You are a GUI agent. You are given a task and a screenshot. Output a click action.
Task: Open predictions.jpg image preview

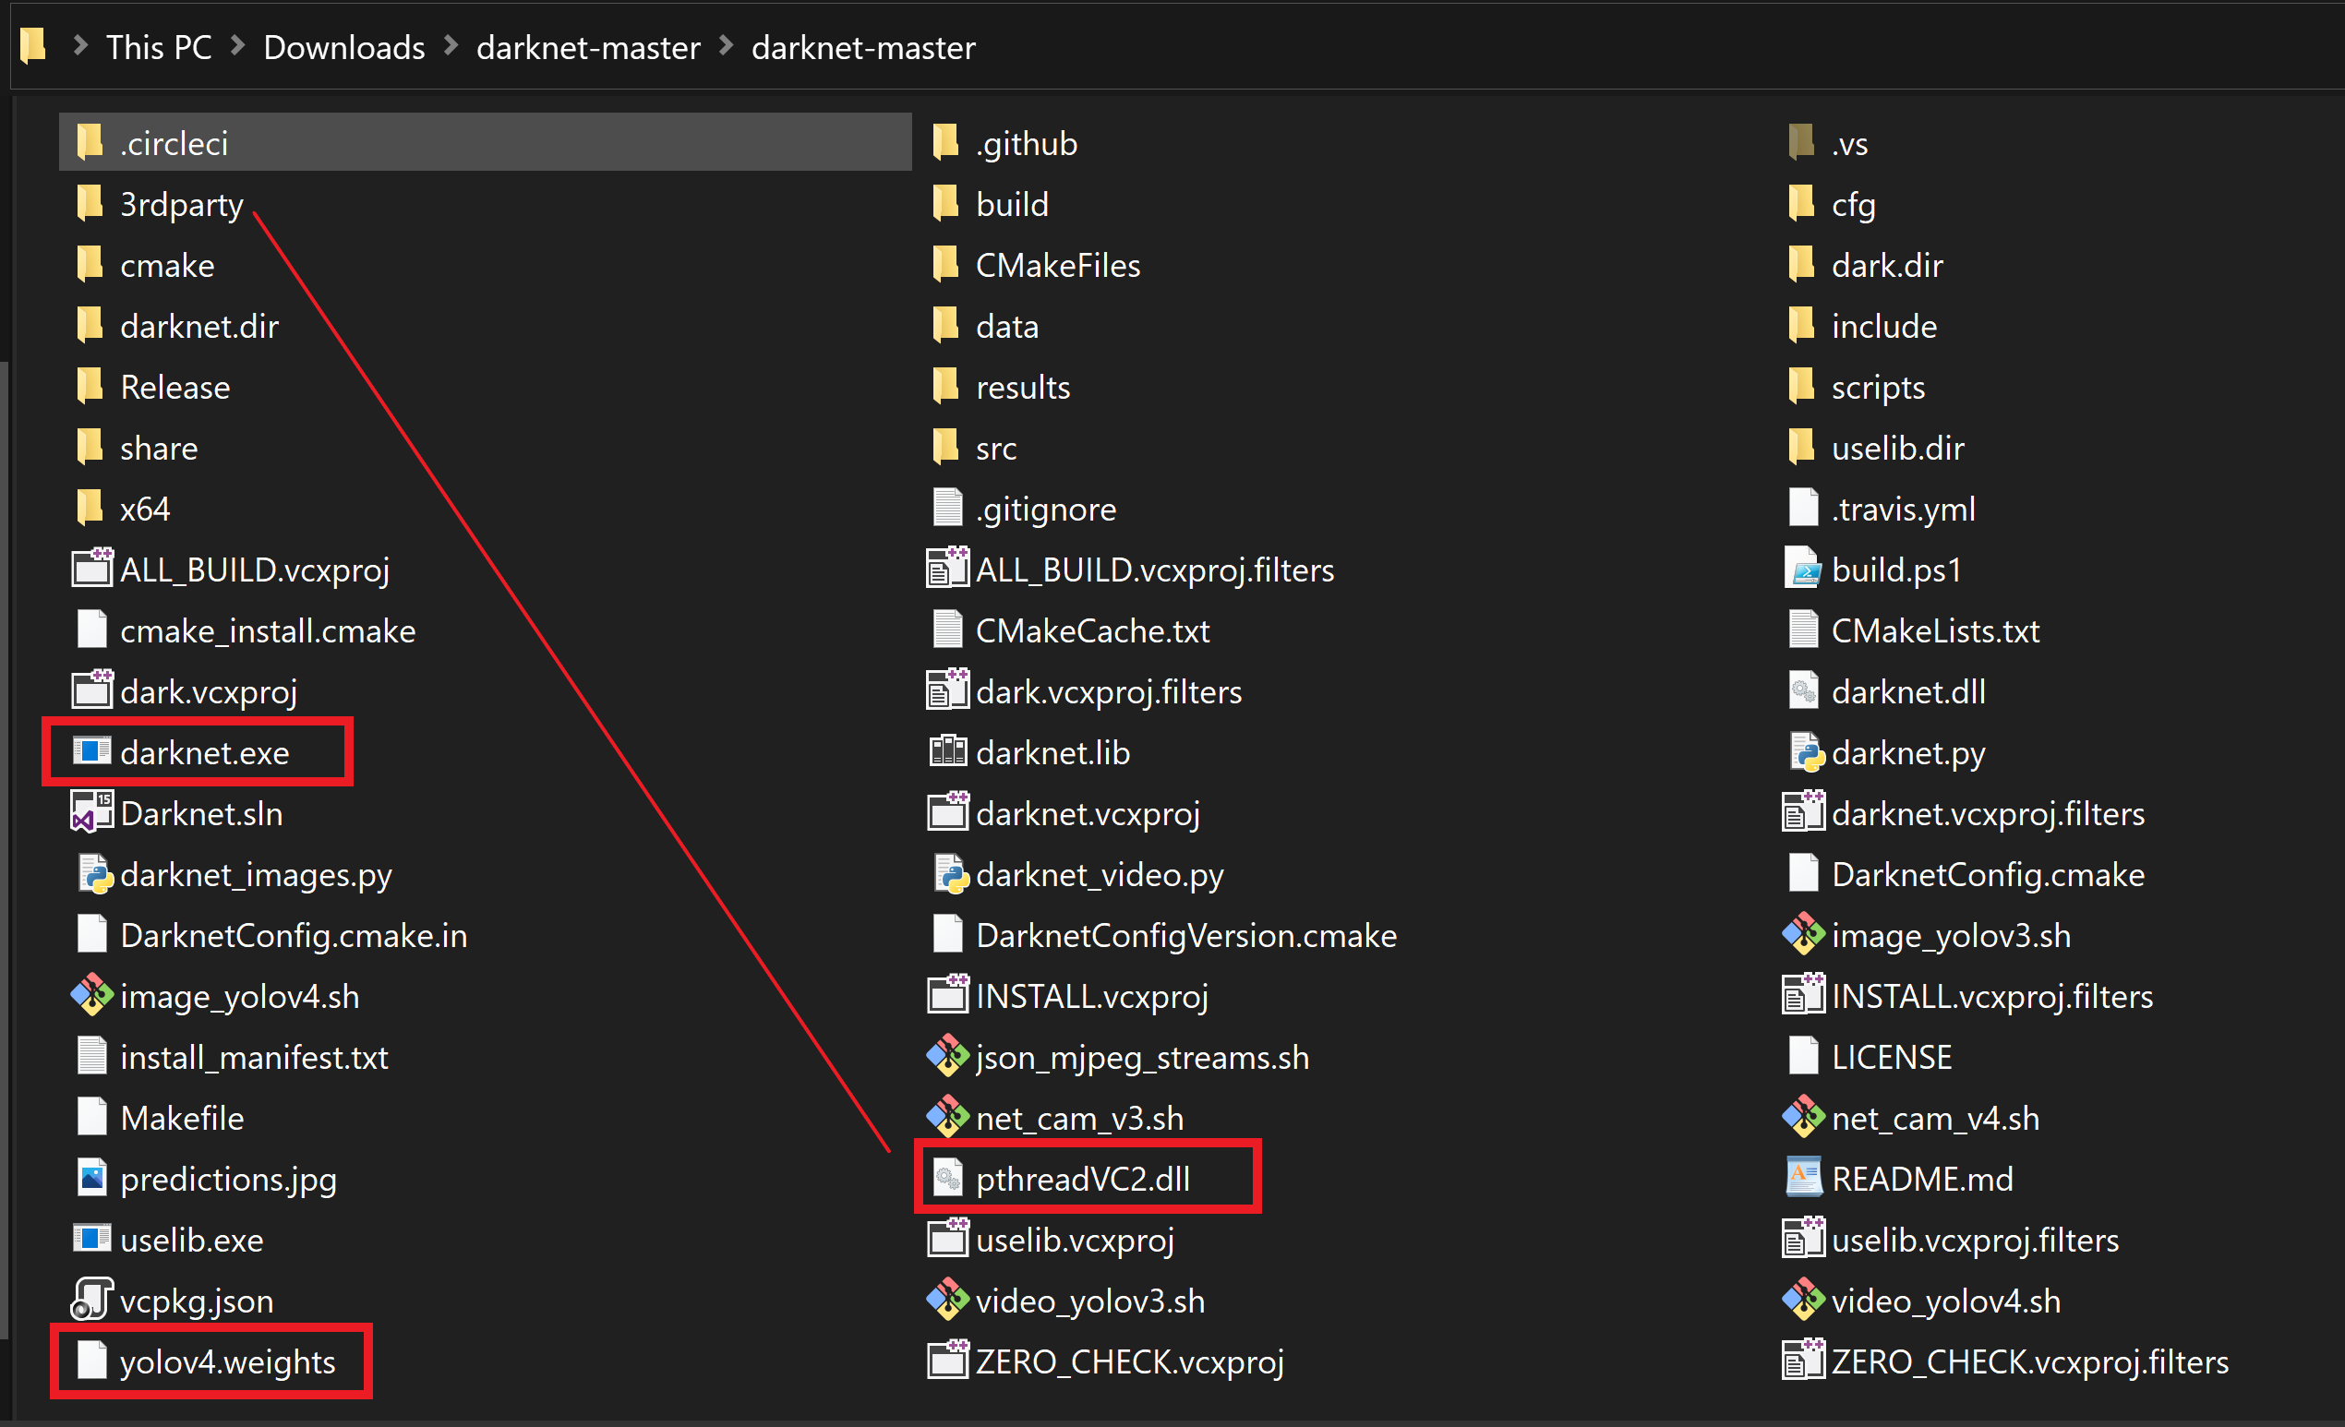tap(228, 1179)
